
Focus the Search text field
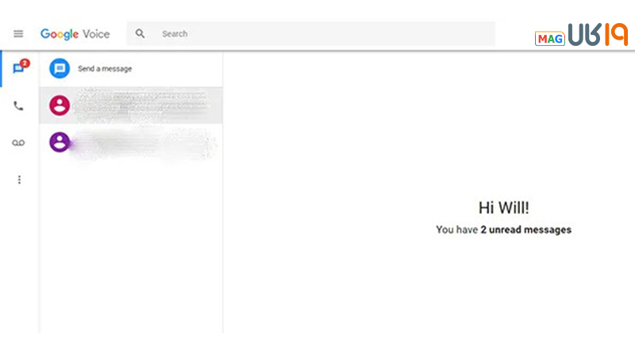(x=317, y=34)
